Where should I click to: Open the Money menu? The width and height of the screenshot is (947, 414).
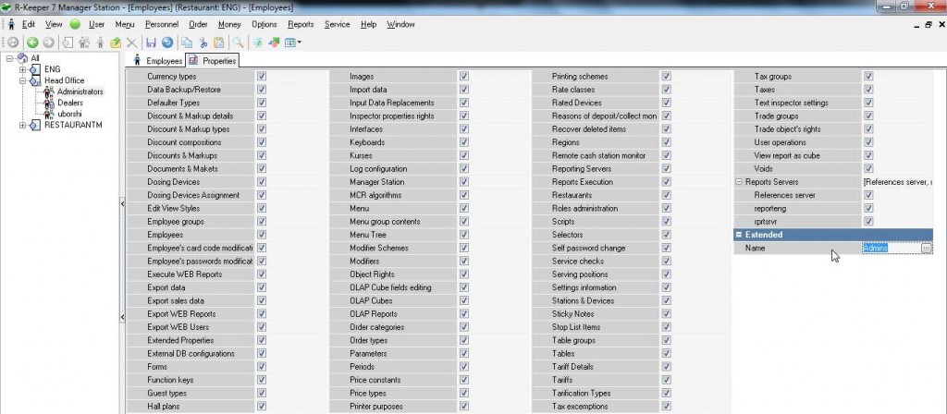tap(229, 25)
